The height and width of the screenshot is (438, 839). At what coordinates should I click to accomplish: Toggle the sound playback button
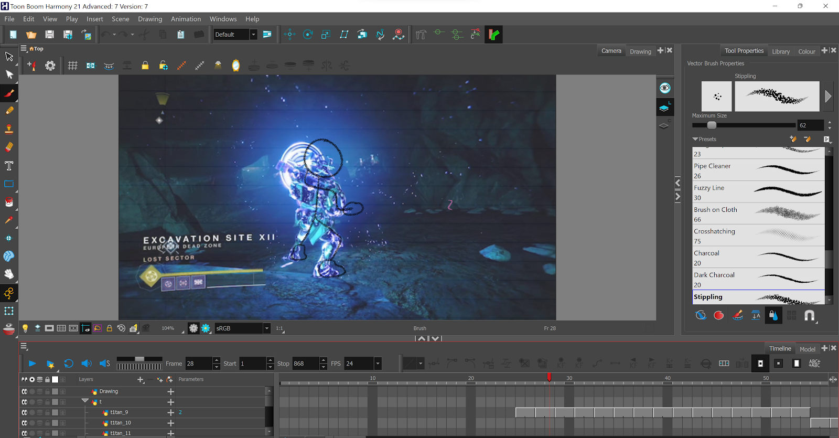pos(87,364)
